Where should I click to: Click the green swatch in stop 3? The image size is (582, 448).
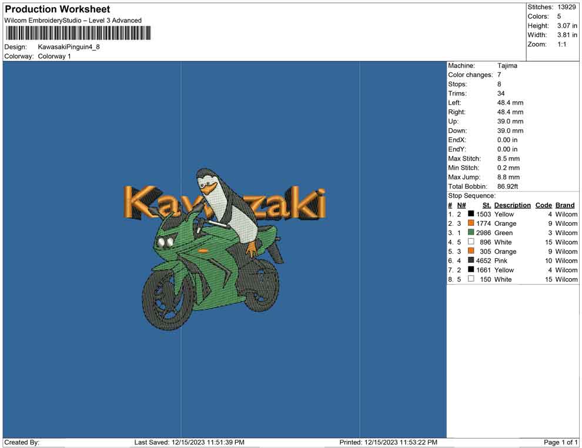(x=471, y=233)
